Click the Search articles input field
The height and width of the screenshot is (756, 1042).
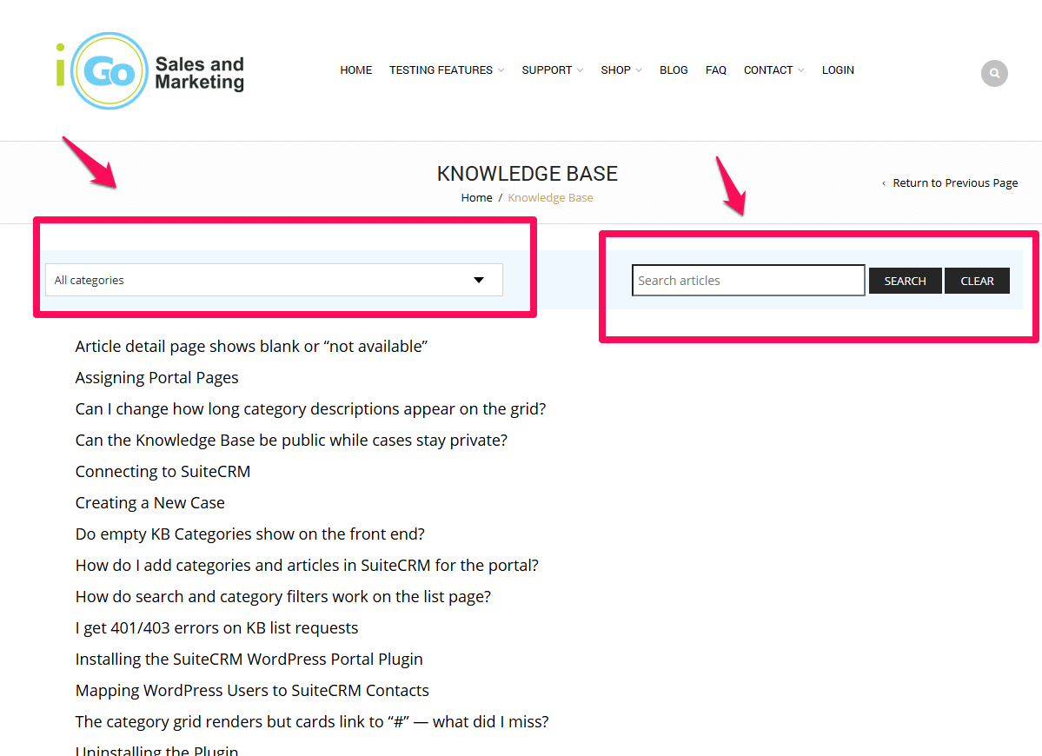[x=748, y=281]
